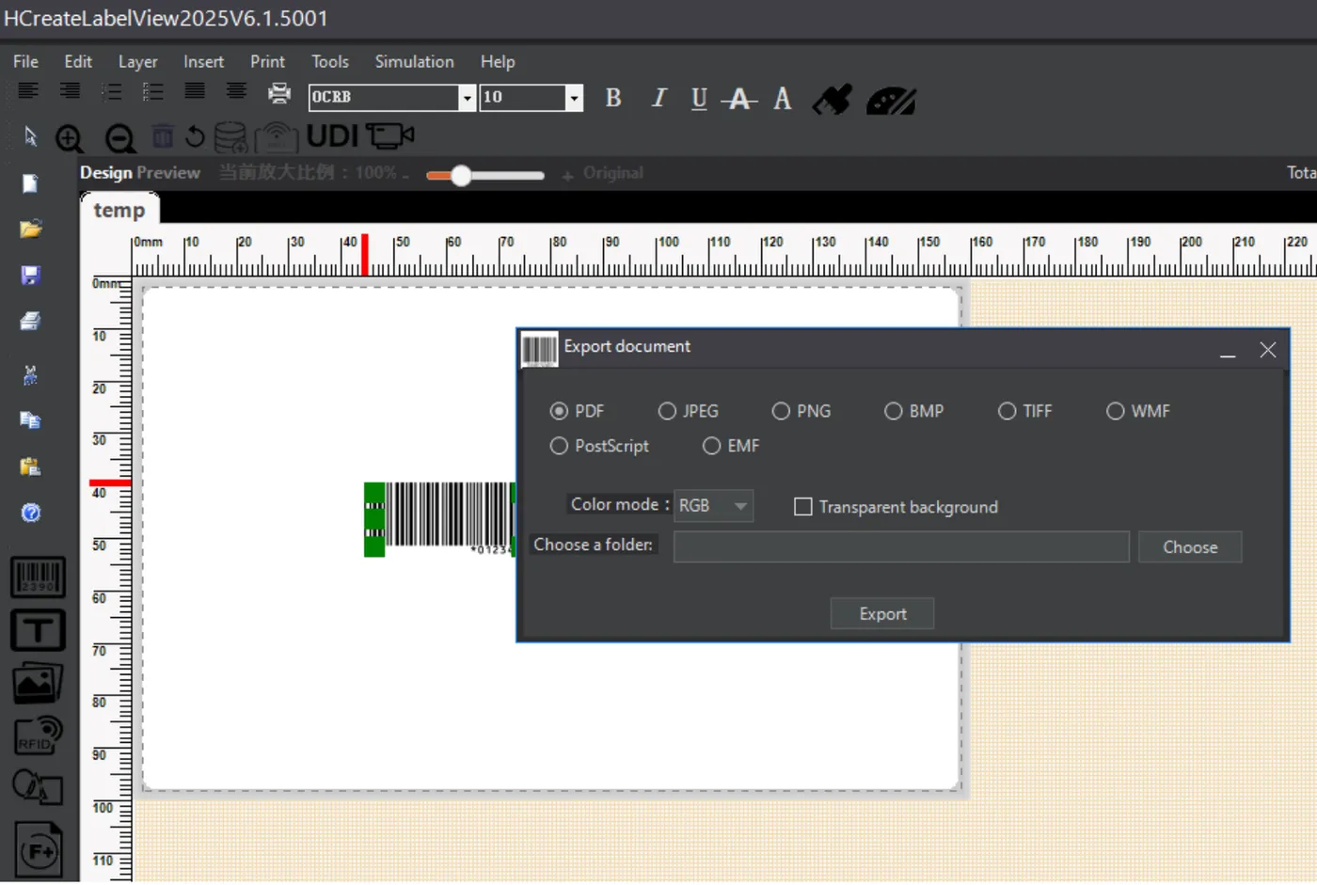Click the database connection icon
Screen dimensions: 1317x885
[x=229, y=137]
